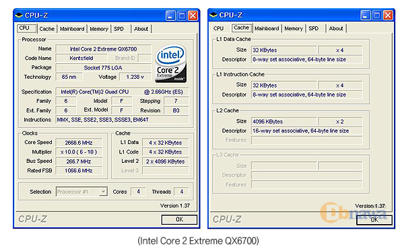404x251 pixels.
Task: Click the Name field Intel Core 2 Extreme QX6700
Action: click(x=103, y=49)
